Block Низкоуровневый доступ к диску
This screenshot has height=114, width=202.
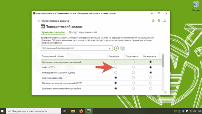[151, 73]
